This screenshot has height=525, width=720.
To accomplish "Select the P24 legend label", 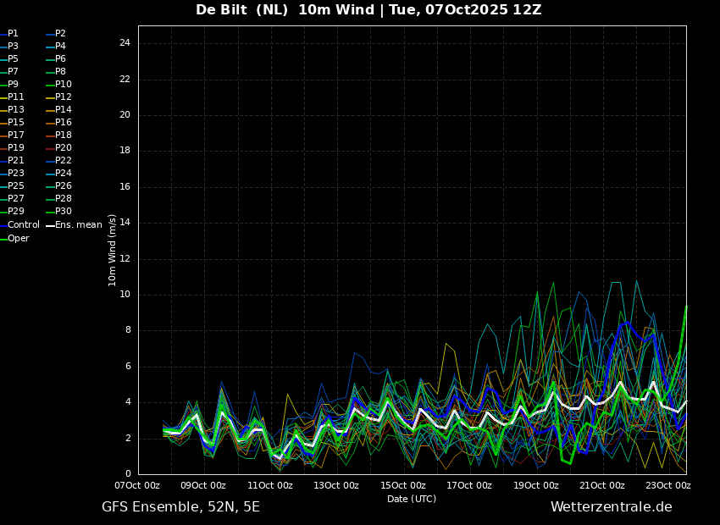I will [x=64, y=173].
